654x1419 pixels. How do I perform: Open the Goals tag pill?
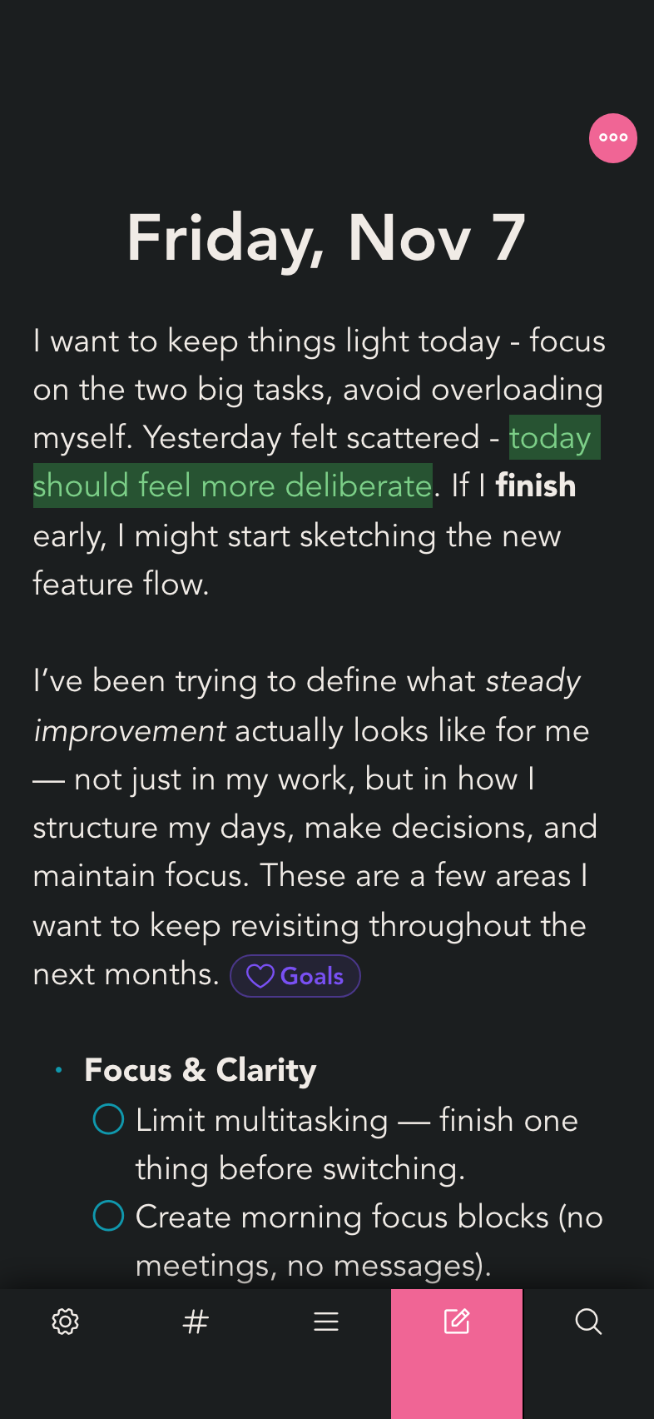coord(295,975)
